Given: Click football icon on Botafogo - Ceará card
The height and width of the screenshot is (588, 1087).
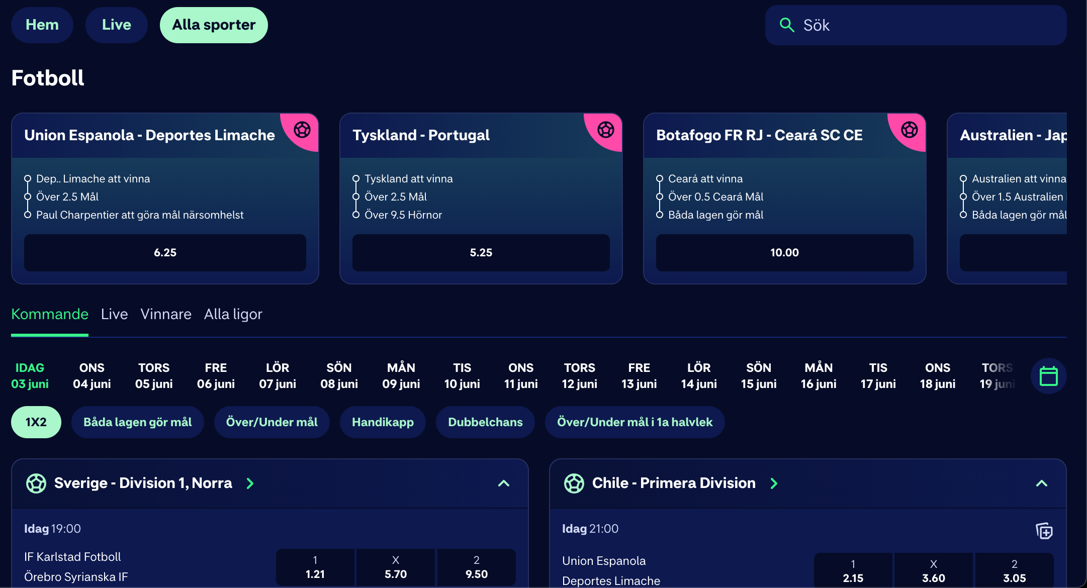Looking at the screenshot, I should [909, 130].
